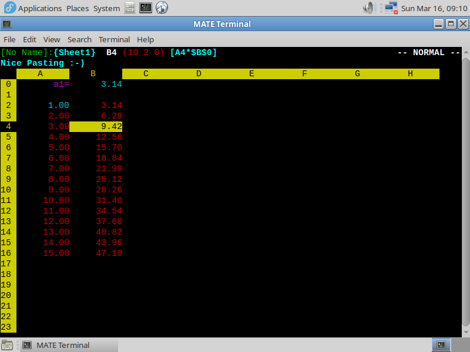Open the network connection status icon

390,8
